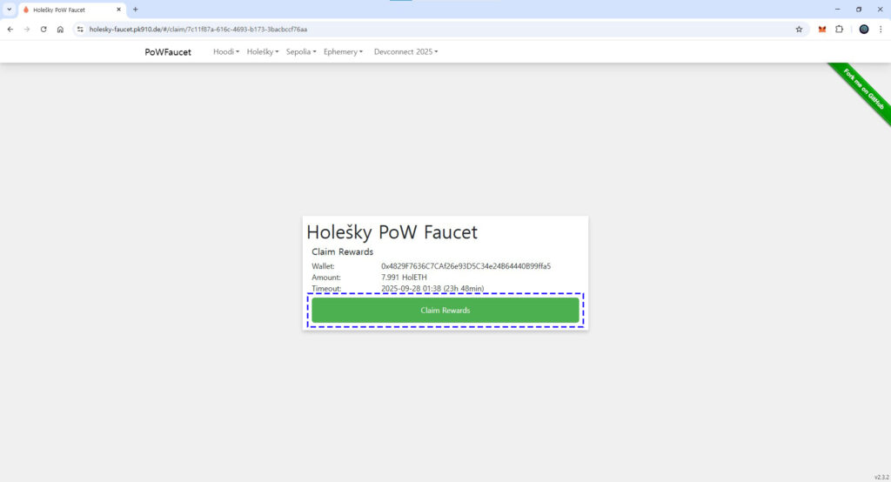Open Chrome's three-dot menu
Viewport: 891px width, 482px height.
tap(881, 29)
